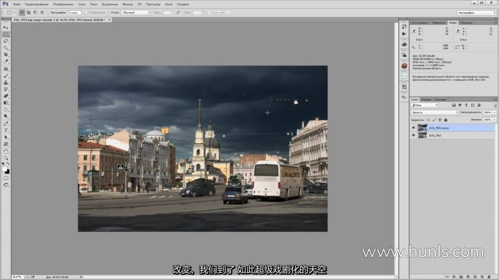This screenshot has height=280, width=499.
Task: Pick the Eyedropper tool
Action: pos(6,61)
